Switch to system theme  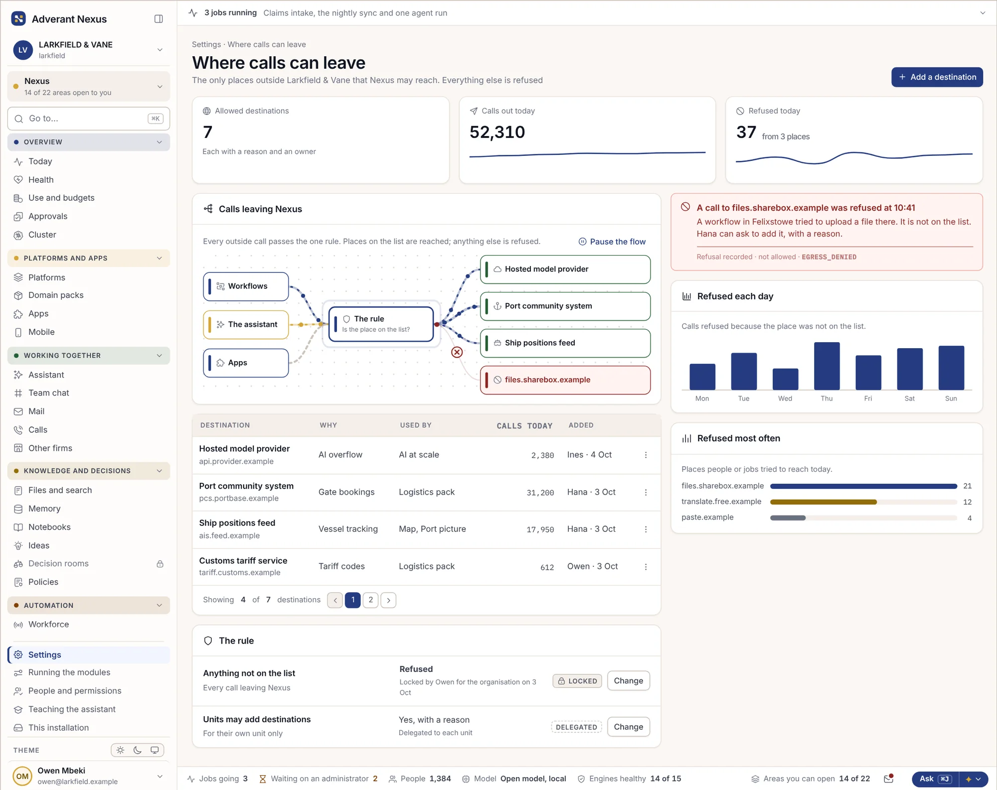tap(155, 750)
